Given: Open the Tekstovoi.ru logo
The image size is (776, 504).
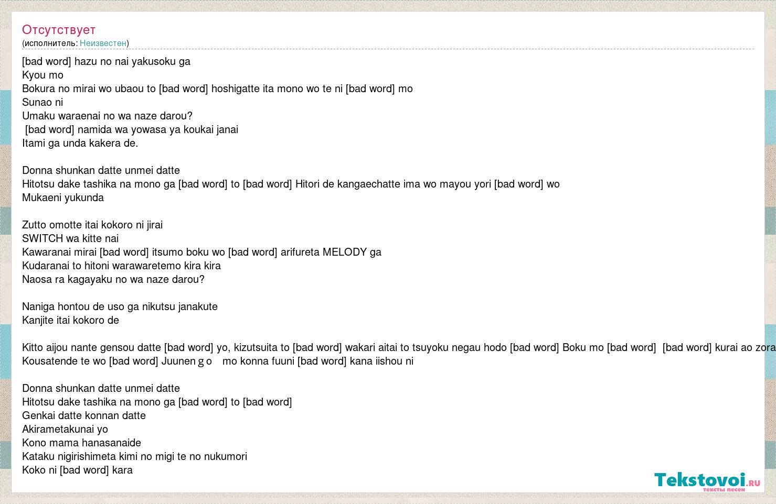Looking at the screenshot, I should click(707, 480).
